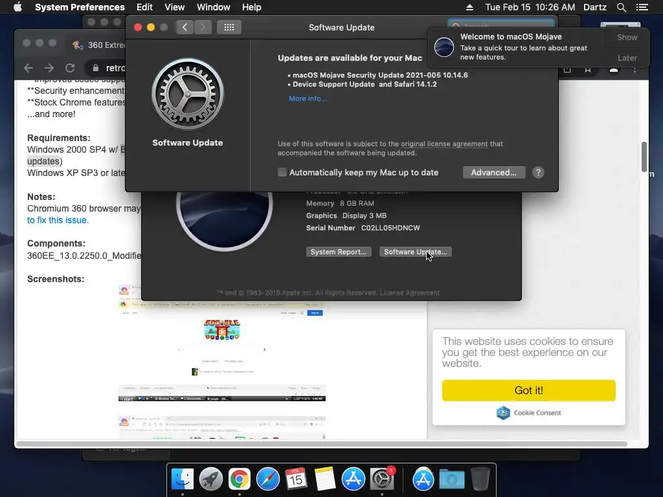The width and height of the screenshot is (663, 497).
Task: Open Notes from the Dock
Action: tap(325, 480)
